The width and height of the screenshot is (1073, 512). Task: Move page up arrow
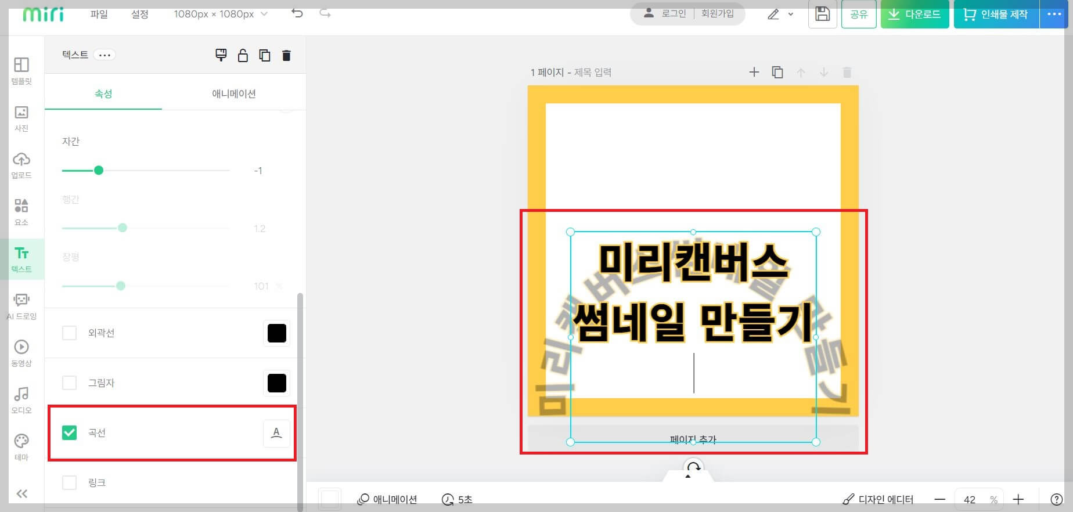coord(801,72)
